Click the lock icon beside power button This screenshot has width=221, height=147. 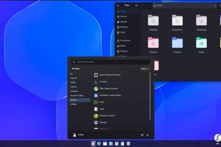tap(142, 135)
